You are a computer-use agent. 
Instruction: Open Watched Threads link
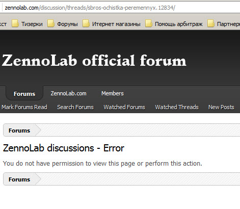(177, 107)
